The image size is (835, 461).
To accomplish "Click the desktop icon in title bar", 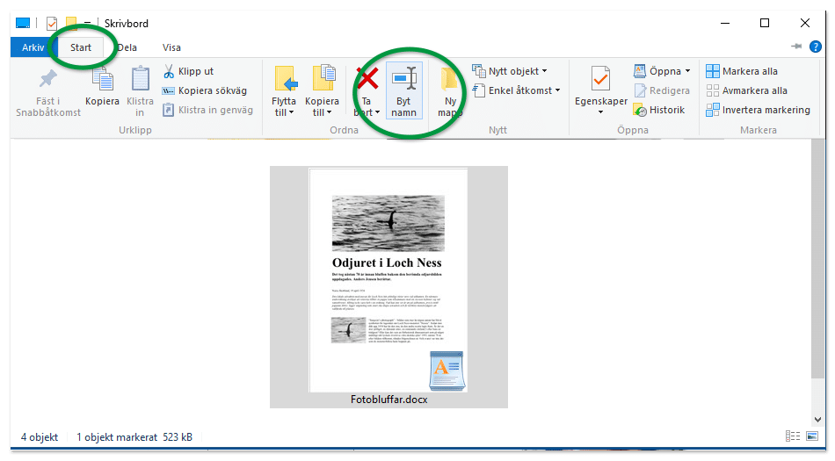I will coord(23,23).
